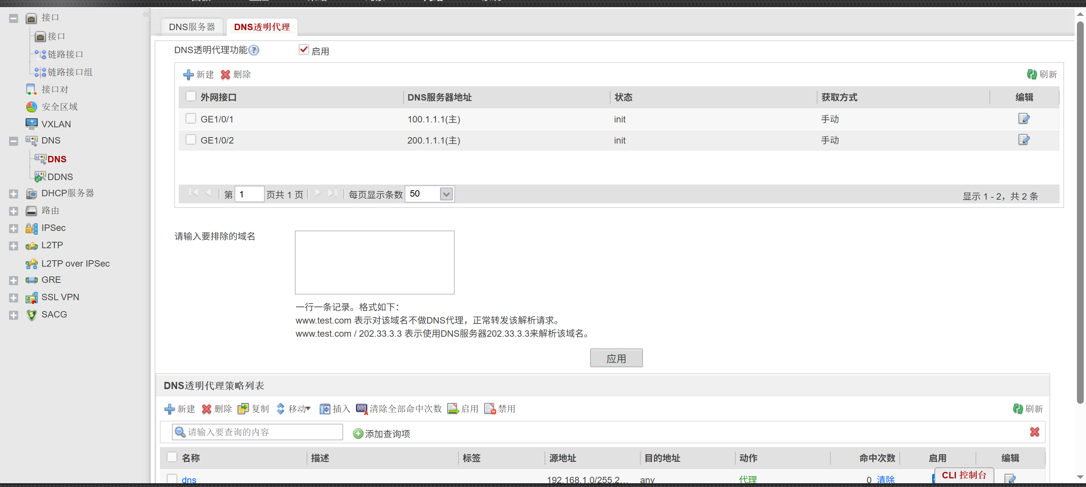Open the items per page dropdown
Image resolution: width=1086 pixels, height=487 pixels.
[x=446, y=194]
